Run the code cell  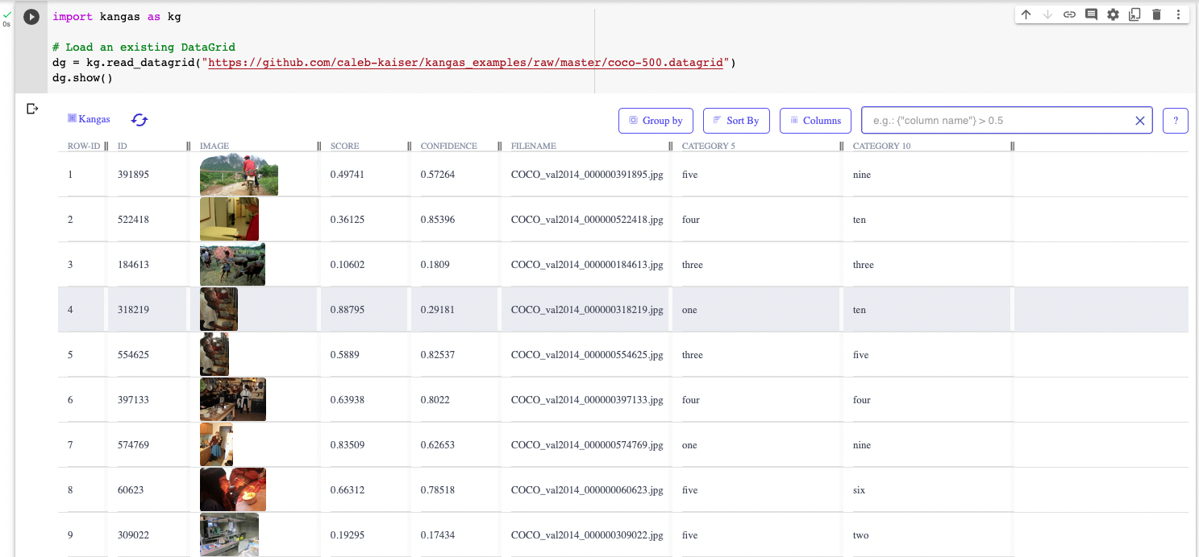[x=31, y=17]
